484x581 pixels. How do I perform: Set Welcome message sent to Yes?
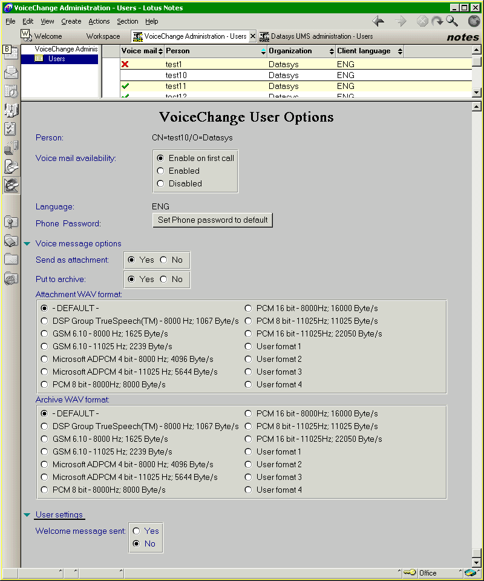[136, 531]
